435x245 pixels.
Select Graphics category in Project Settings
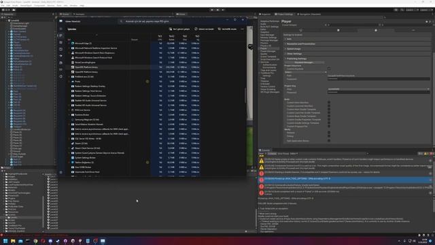click(x=264, y=32)
